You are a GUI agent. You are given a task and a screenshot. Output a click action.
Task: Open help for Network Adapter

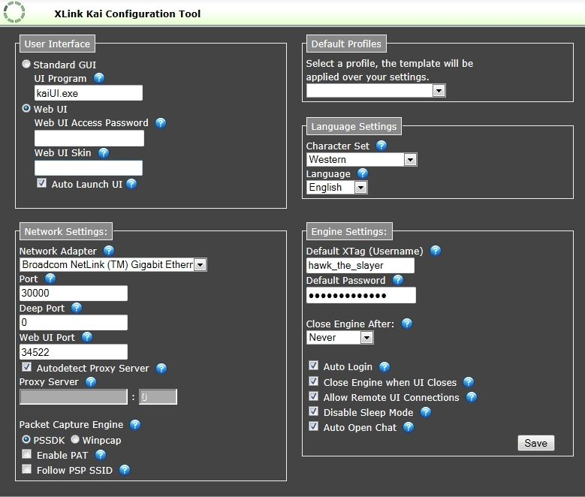tap(109, 251)
